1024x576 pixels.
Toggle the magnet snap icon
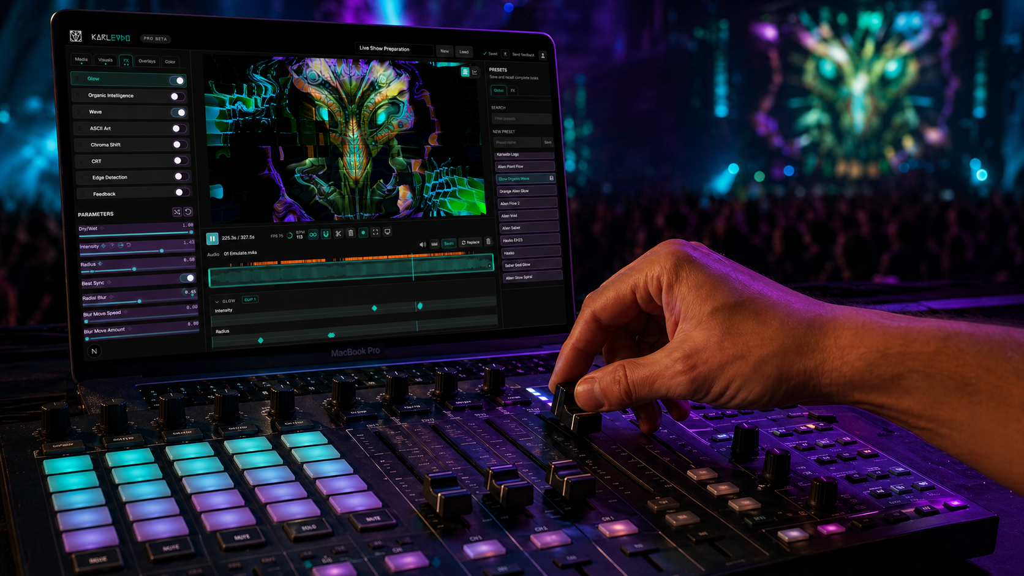pyautogui.click(x=326, y=234)
